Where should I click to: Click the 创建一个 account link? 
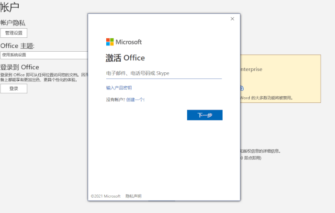135,100
